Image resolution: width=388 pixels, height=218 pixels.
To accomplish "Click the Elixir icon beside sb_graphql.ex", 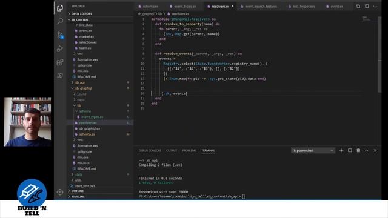I will click(76, 128).
